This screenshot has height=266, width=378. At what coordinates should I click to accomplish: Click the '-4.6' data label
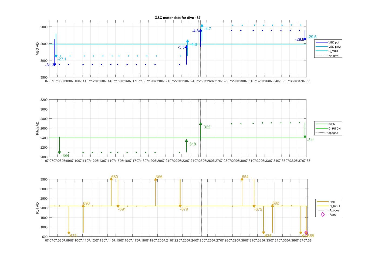(x=193, y=45)
